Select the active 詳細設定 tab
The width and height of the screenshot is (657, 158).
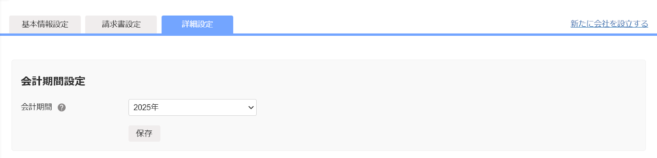pos(198,25)
